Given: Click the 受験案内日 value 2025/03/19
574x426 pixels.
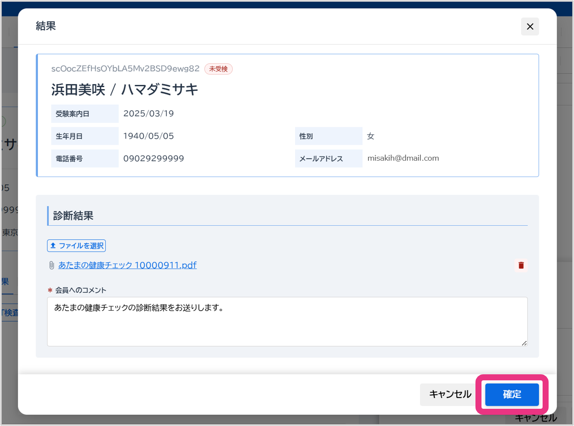Looking at the screenshot, I should pyautogui.click(x=148, y=114).
